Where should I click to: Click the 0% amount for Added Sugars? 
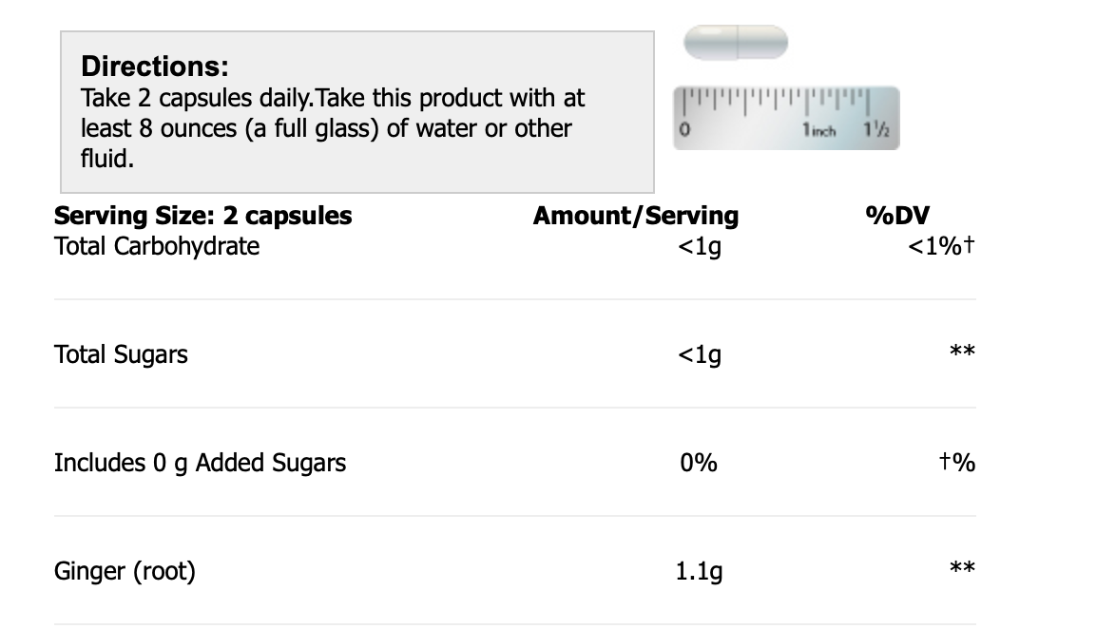699,463
